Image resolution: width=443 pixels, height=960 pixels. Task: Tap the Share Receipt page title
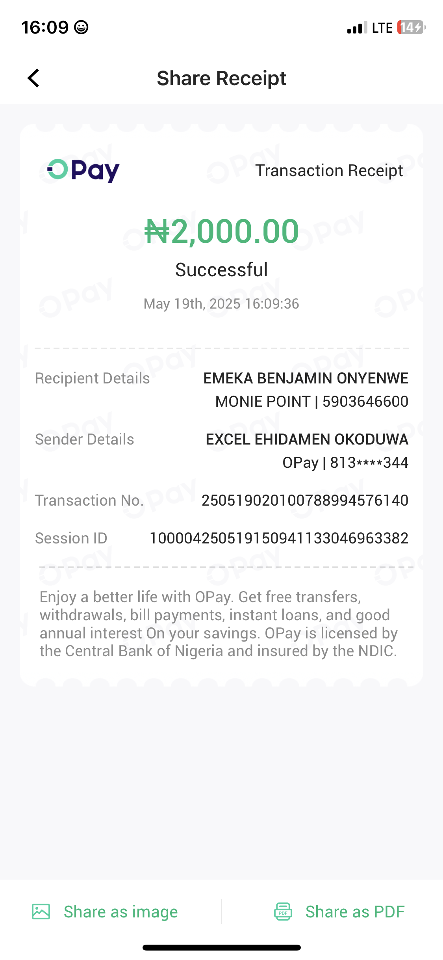[x=221, y=78]
